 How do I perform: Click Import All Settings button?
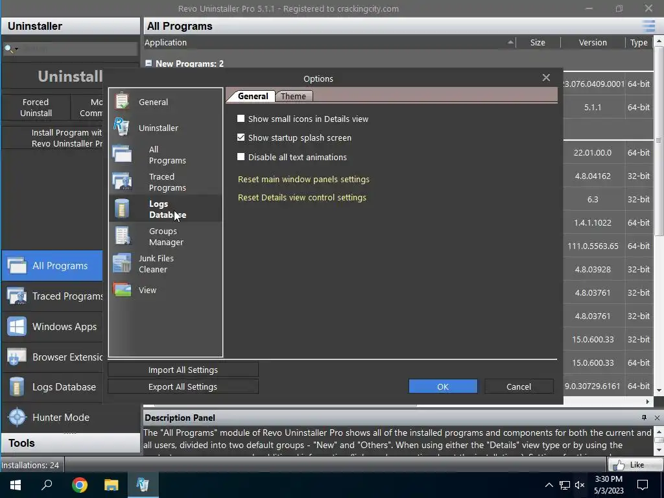pos(183,370)
